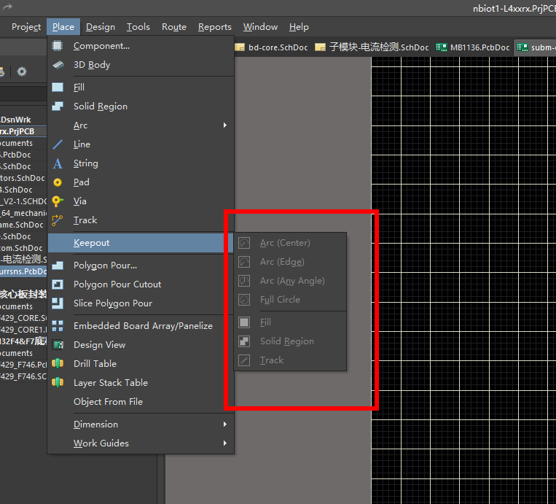Choose Work Guides menu entry
This screenshot has height=504, width=556.
141,443
